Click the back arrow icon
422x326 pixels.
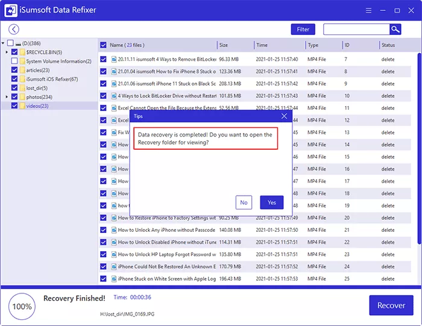[x=13, y=29]
